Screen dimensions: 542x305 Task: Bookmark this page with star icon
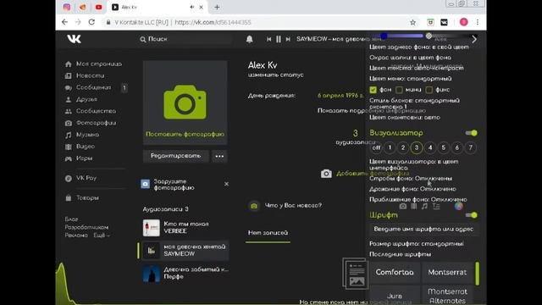click(412, 23)
